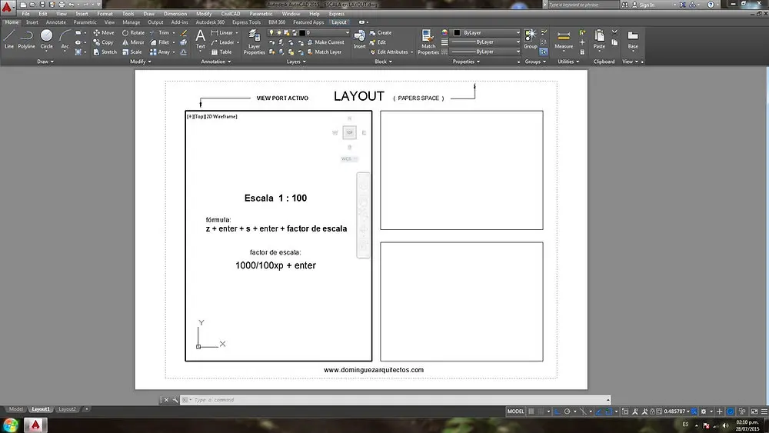Toggle the viewport lock icon in status bar
This screenshot has width=769, height=433.
[x=652, y=411]
